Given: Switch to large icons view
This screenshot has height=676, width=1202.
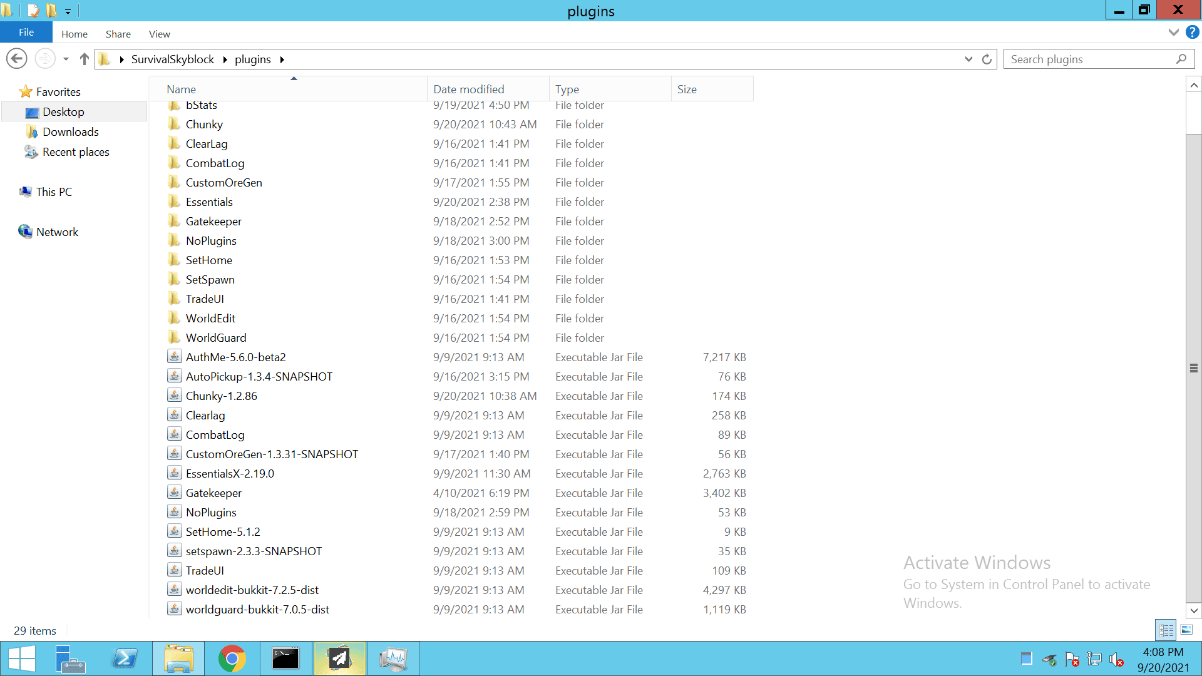Looking at the screenshot, I should point(1186,630).
